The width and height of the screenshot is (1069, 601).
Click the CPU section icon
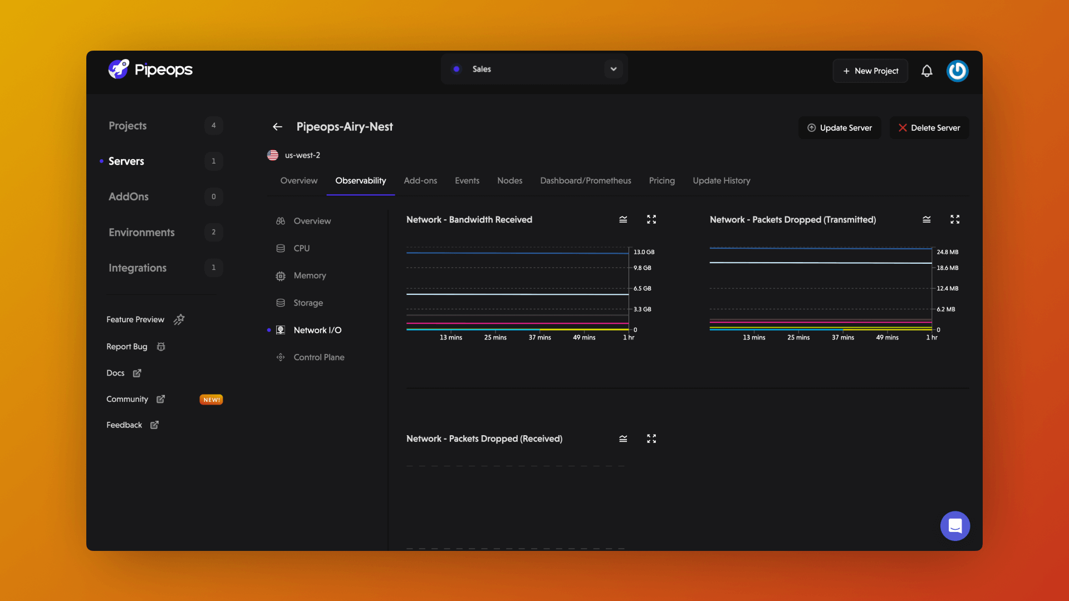pyautogui.click(x=281, y=248)
